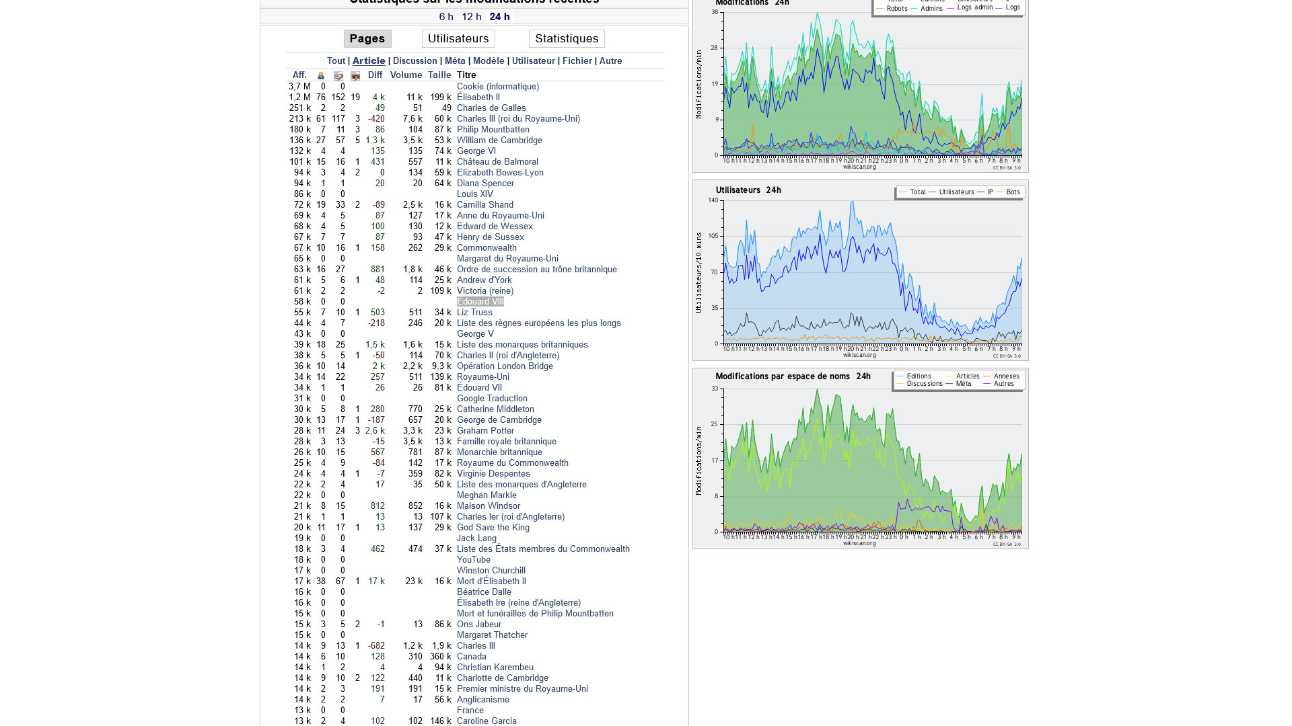Open the Commonwealth page

click(x=487, y=248)
